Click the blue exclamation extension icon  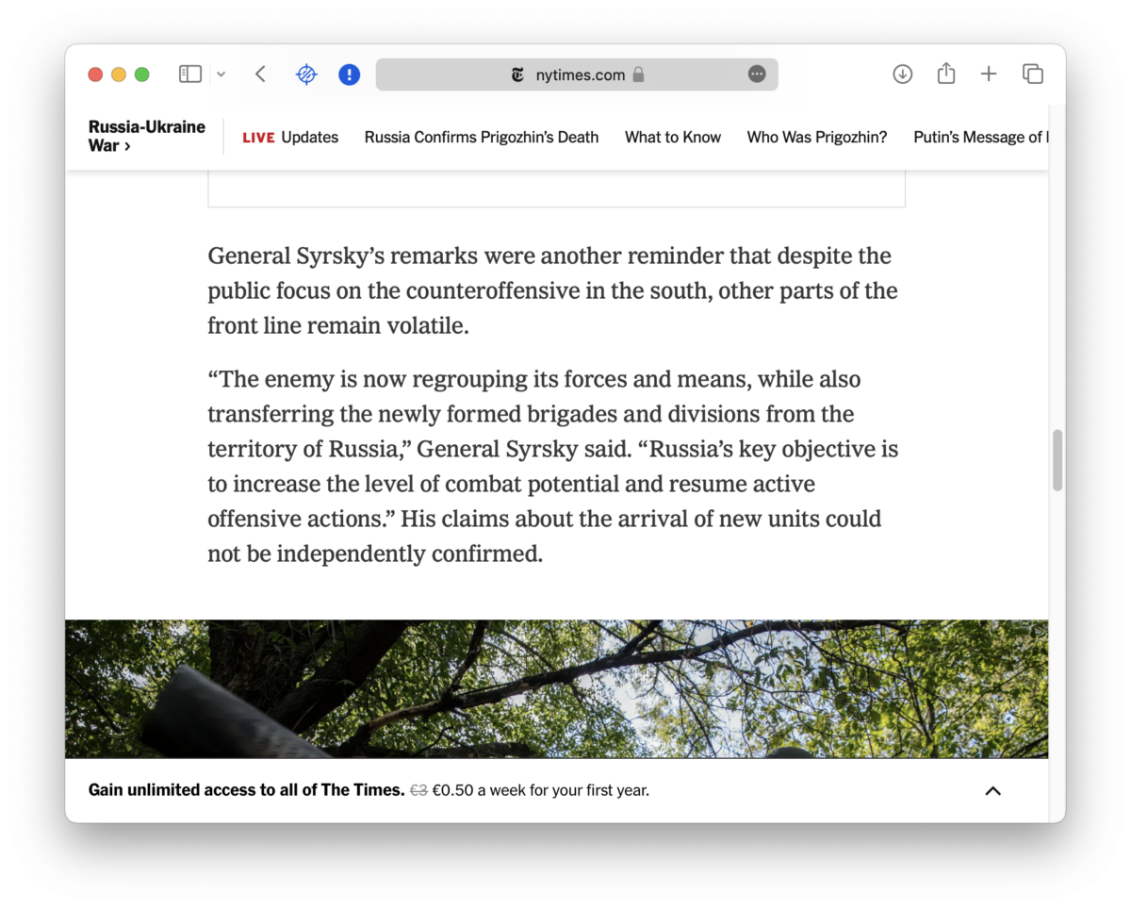click(x=350, y=74)
